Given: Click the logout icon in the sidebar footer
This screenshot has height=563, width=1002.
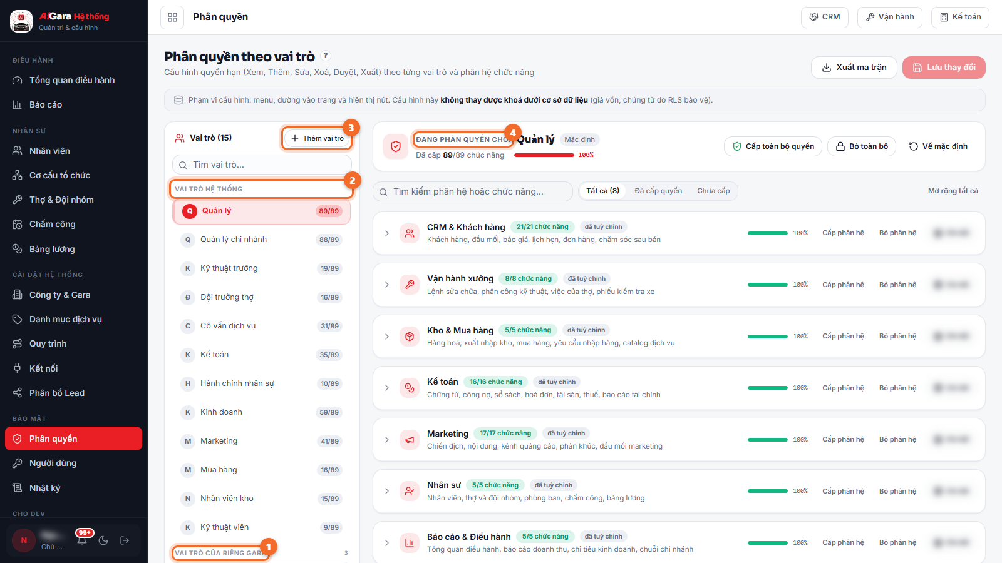Looking at the screenshot, I should tap(125, 540).
